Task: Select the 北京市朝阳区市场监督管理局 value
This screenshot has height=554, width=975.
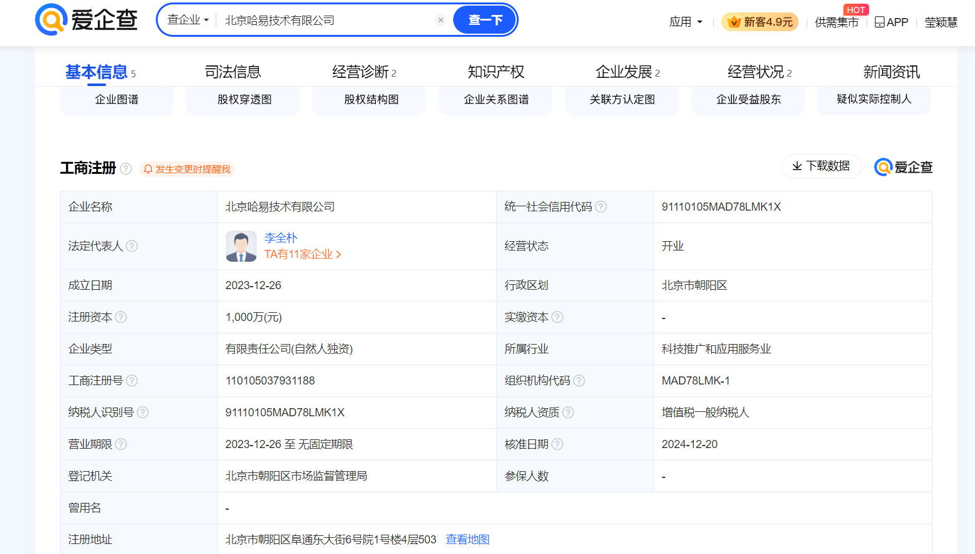Action: click(x=296, y=476)
